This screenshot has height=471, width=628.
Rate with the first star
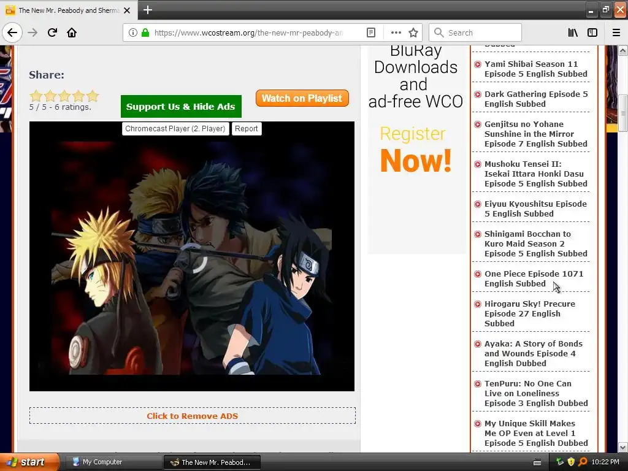click(x=36, y=96)
